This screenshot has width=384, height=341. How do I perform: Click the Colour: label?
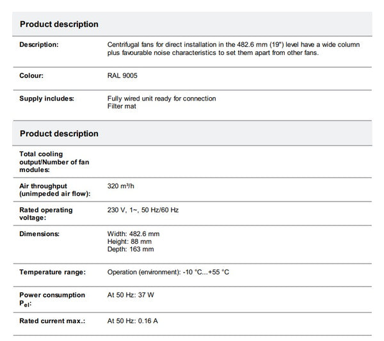pos(31,75)
